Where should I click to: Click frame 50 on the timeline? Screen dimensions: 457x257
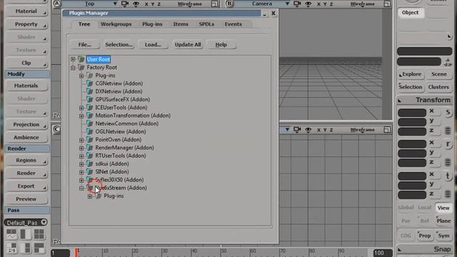(224, 251)
